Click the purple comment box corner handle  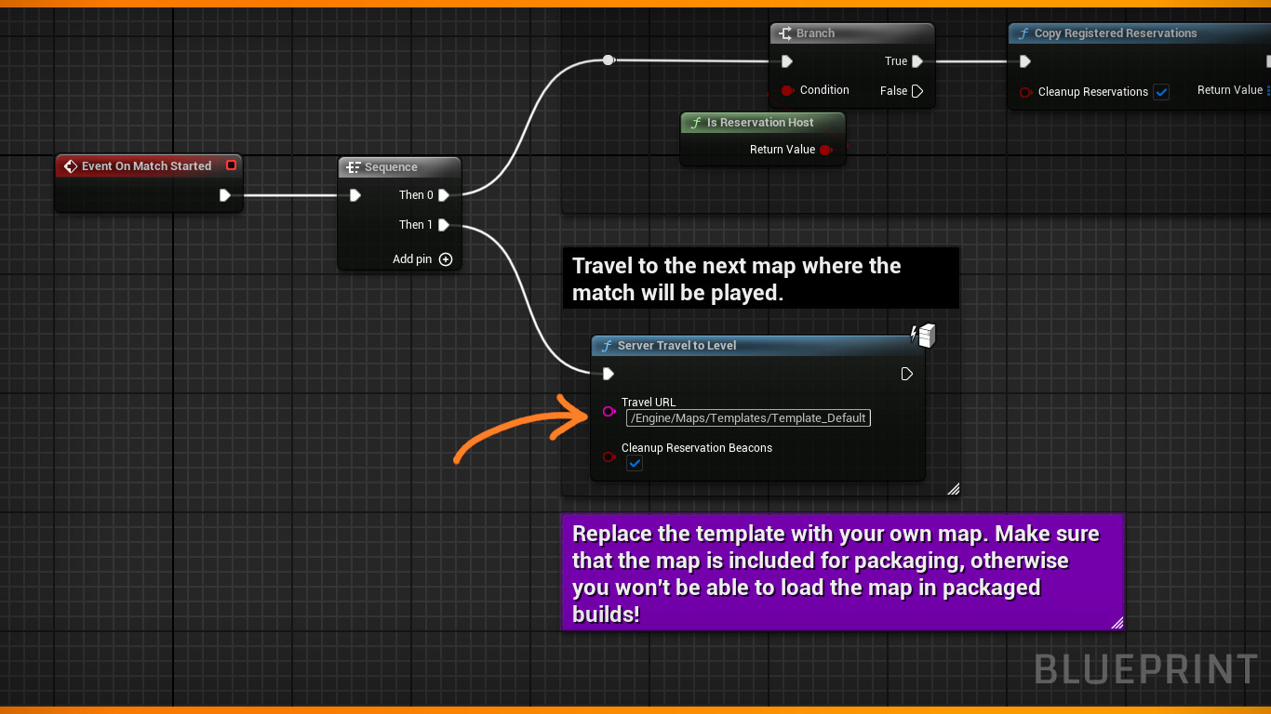coord(1117,623)
